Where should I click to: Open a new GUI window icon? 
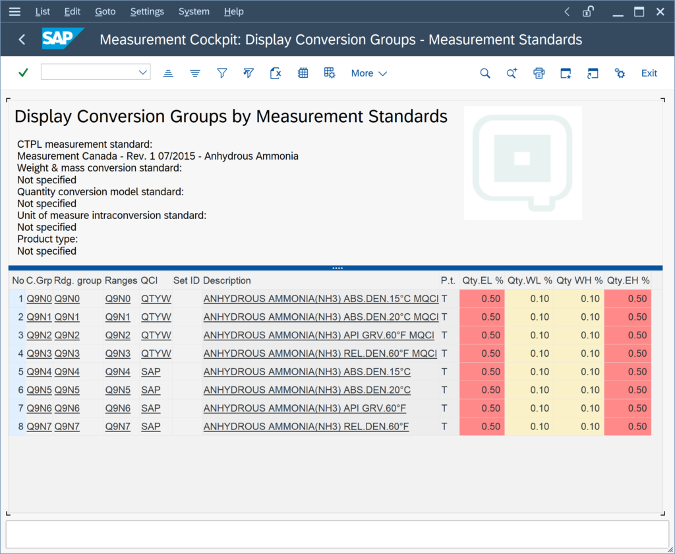coord(566,73)
